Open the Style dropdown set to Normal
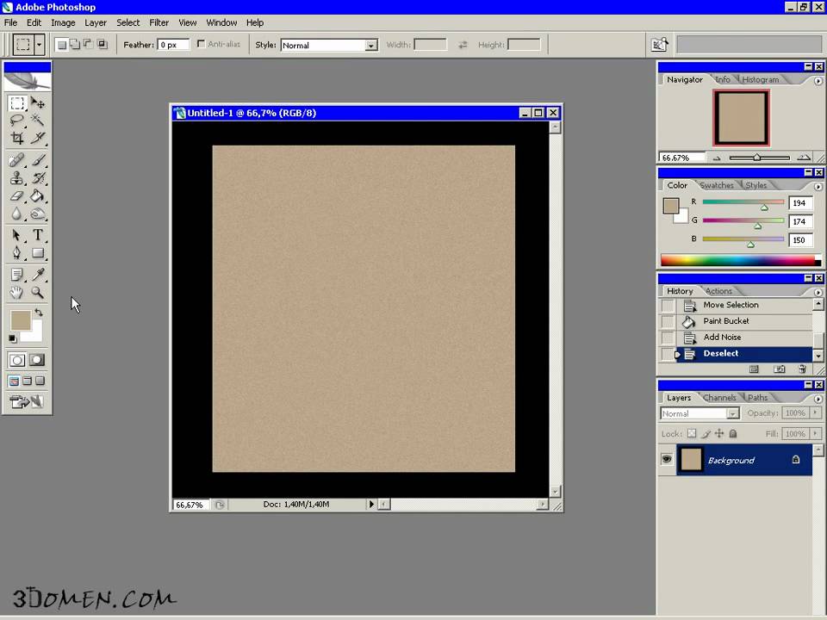This screenshot has height=620, width=827. coord(329,46)
